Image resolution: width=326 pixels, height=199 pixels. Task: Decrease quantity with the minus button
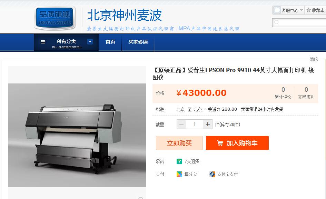pos(181,124)
